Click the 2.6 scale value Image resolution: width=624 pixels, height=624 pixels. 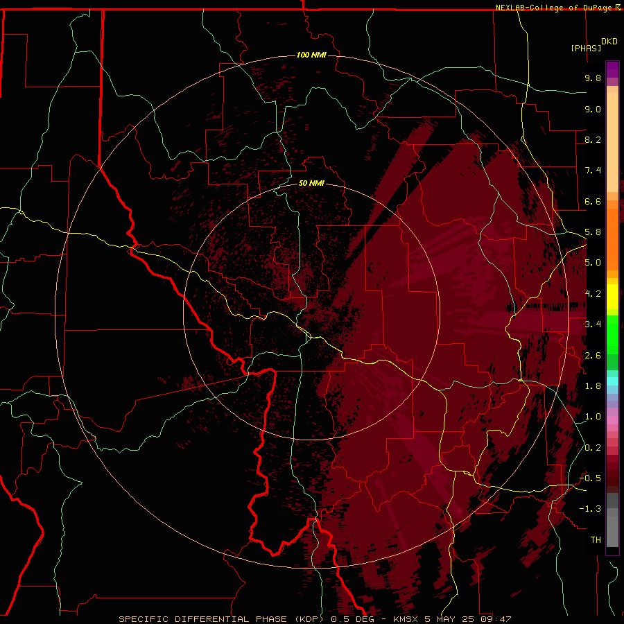point(593,356)
